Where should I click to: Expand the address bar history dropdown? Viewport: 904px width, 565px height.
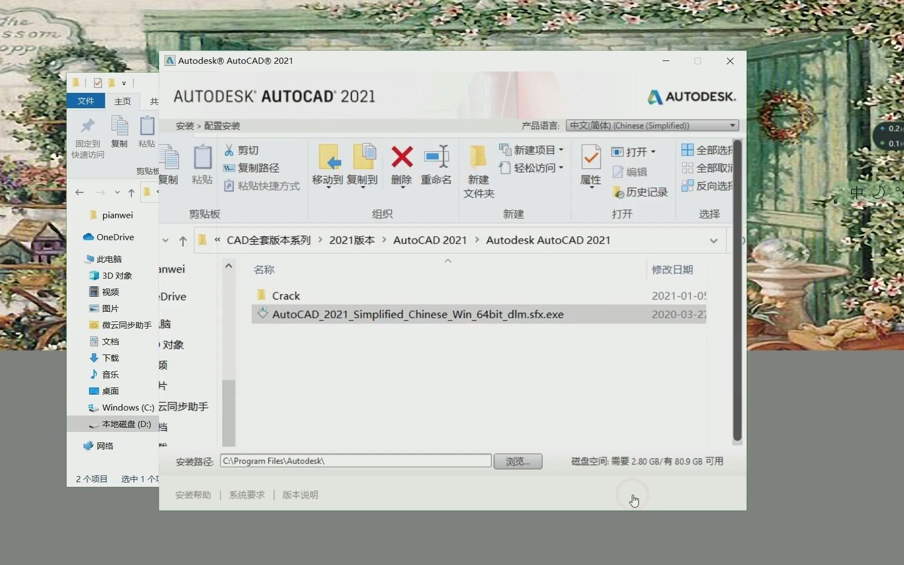[x=714, y=241]
